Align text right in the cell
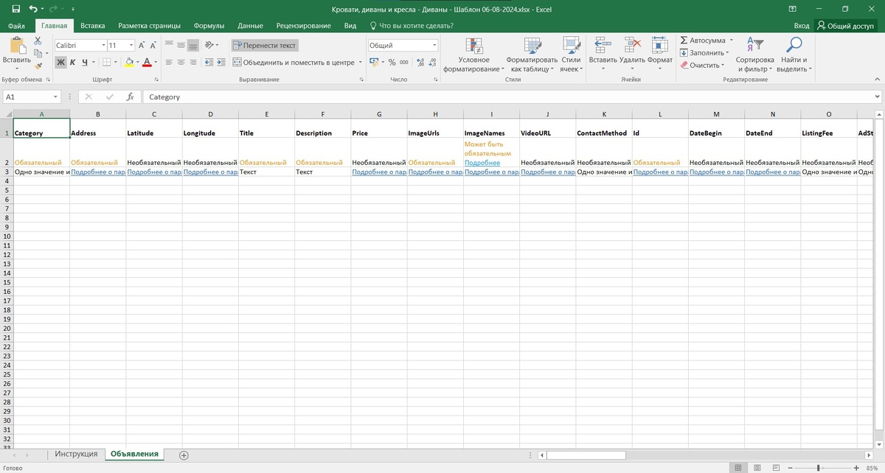 192,63
